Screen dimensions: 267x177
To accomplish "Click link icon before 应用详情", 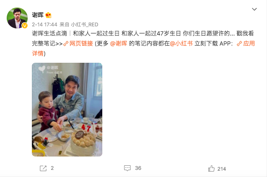I will pos(239,44).
